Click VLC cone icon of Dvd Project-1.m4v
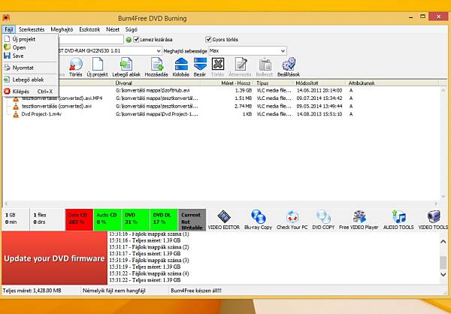This screenshot has height=314, width=451. pos(16,114)
